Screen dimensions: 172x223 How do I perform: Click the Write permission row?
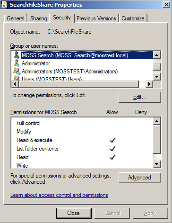(82, 165)
